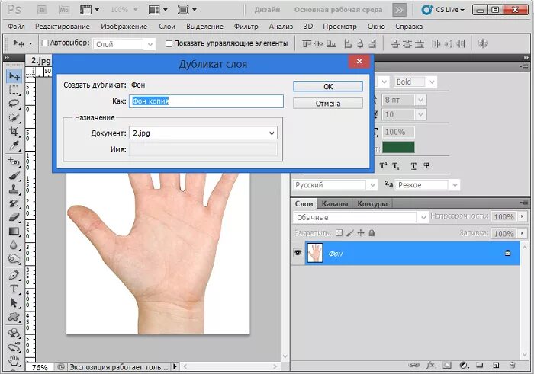Click green text color swatch
The image size is (534, 374).
[398, 147]
